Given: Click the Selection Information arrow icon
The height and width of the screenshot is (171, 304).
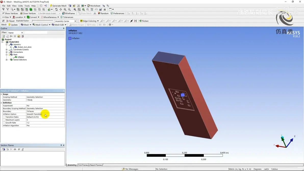Looking at the screenshot, I should [104, 6].
